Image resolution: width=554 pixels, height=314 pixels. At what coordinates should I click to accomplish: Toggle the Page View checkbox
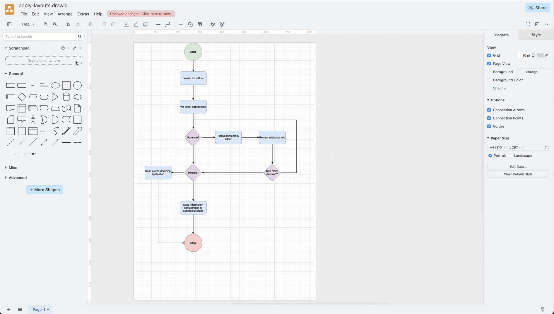point(489,64)
